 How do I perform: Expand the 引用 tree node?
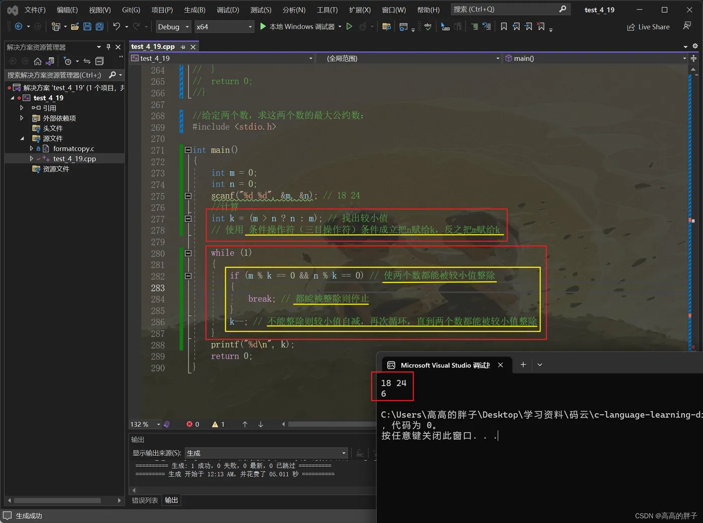(x=22, y=108)
